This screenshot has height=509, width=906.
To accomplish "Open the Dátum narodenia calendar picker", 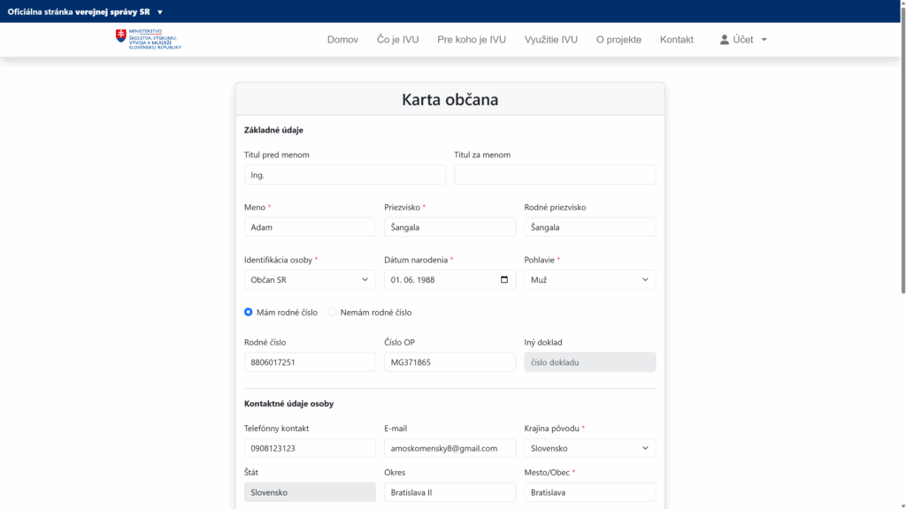I will (x=505, y=279).
